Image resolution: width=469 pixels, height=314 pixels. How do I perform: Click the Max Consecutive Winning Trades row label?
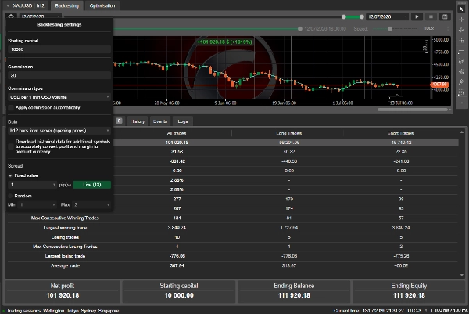[65, 218]
